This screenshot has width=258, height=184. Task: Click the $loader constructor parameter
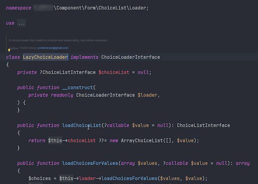[148, 95]
